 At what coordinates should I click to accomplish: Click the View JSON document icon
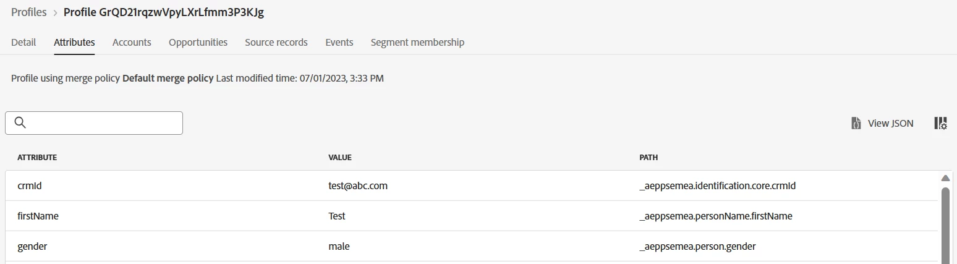[x=856, y=123]
